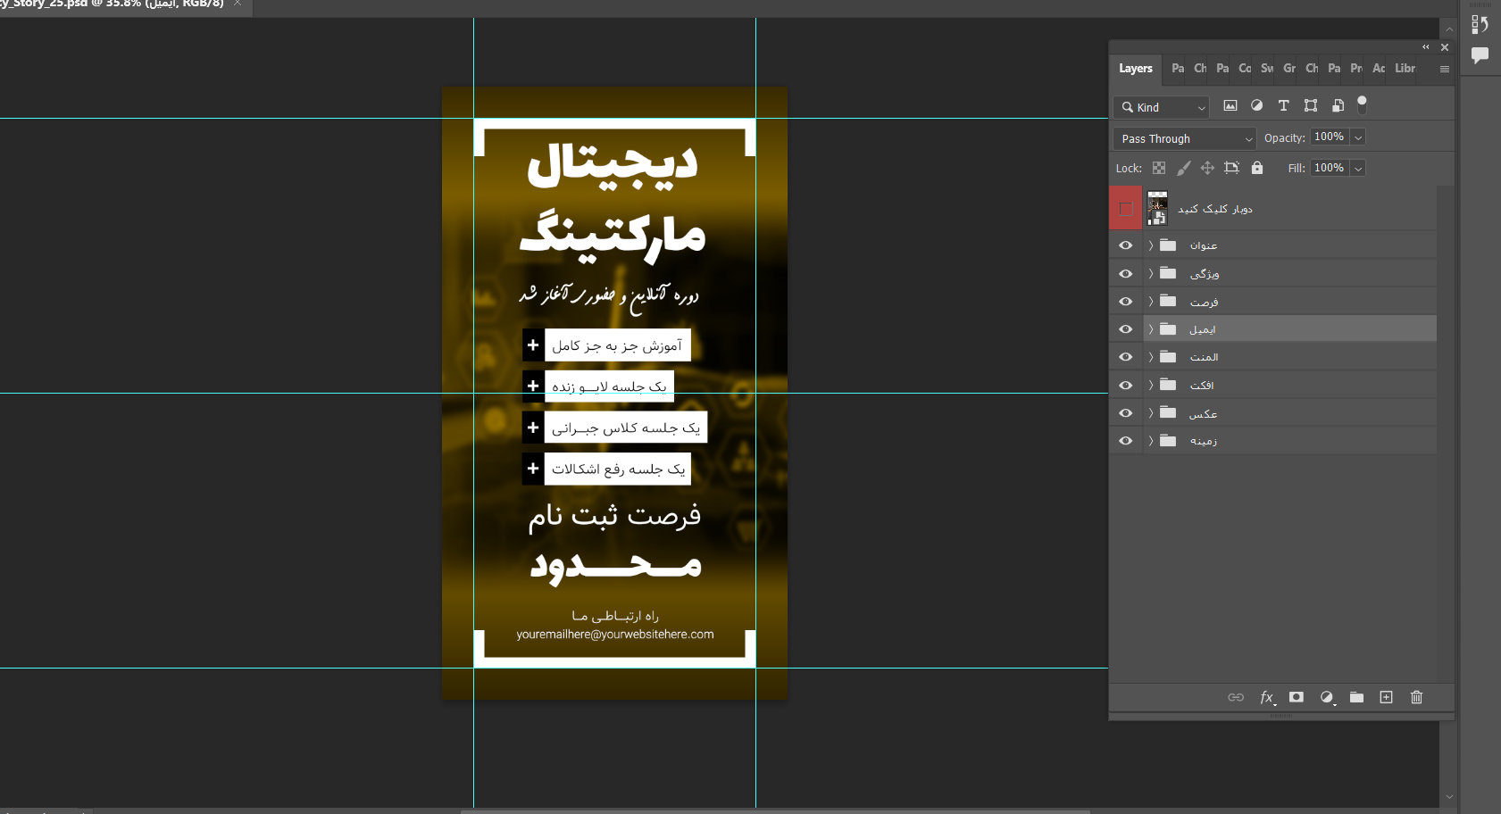Toggle visibility of the زمینه group

(1125, 441)
